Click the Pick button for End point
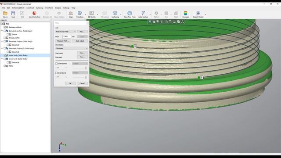Viewport: 281px width, 158px height. [x=83, y=57]
